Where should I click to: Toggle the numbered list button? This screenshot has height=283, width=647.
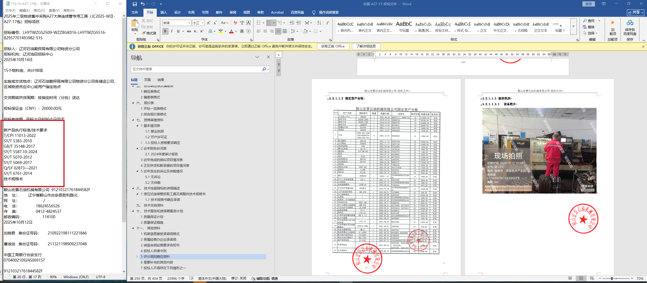(x=269, y=23)
